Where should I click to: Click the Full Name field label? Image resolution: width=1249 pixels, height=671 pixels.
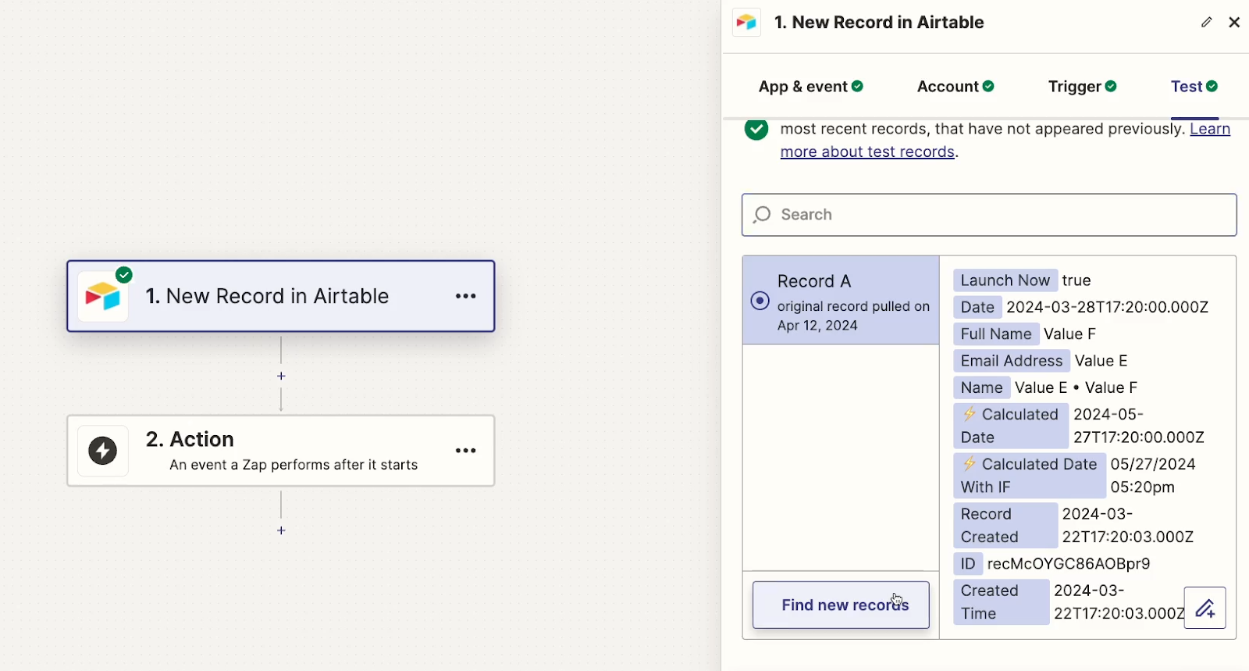tap(996, 334)
